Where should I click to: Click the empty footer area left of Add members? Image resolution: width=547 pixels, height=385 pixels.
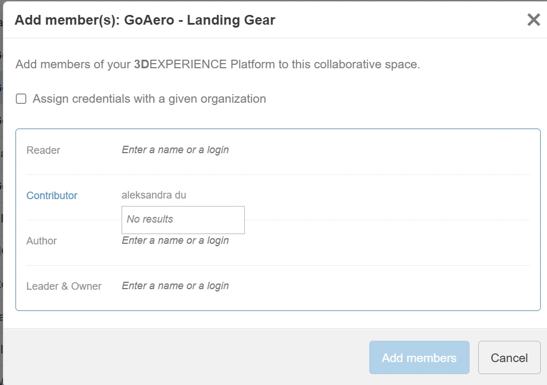[x=183, y=357]
